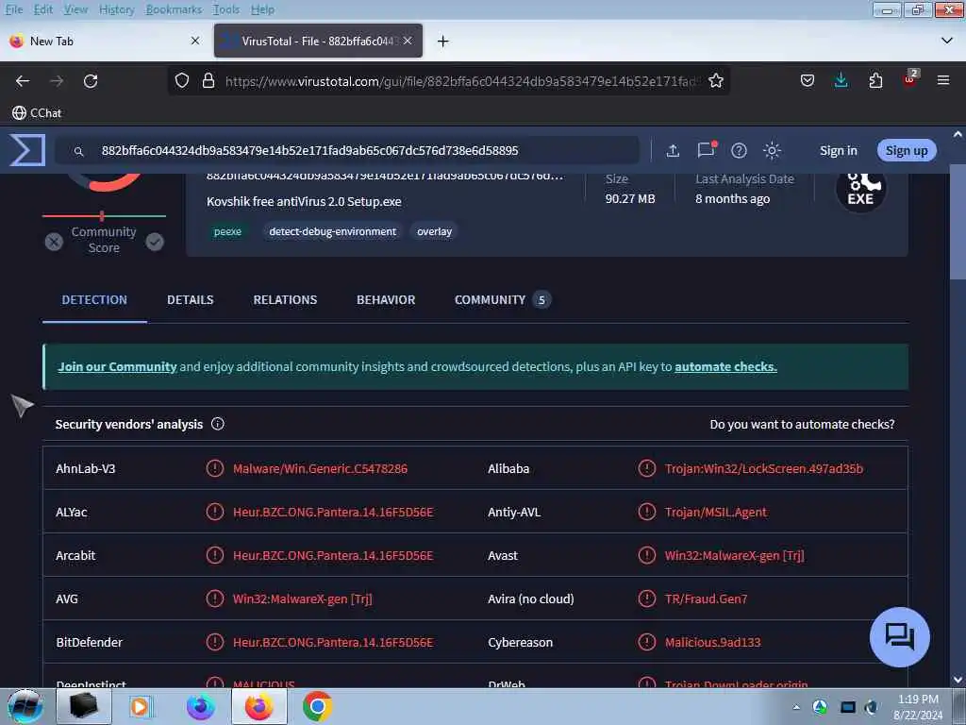Switch to the New Tab browser tab

(105, 42)
